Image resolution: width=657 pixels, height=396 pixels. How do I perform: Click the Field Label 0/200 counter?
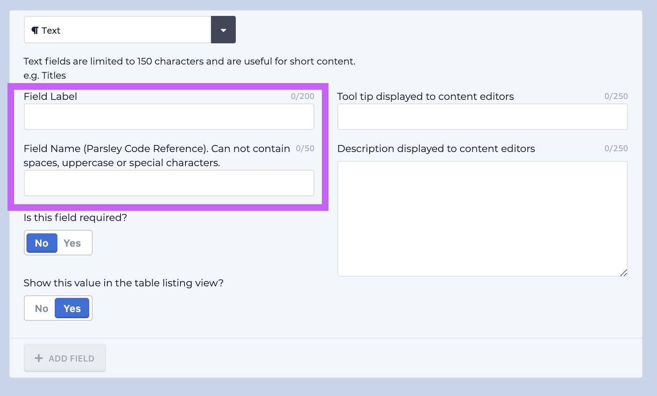[302, 96]
